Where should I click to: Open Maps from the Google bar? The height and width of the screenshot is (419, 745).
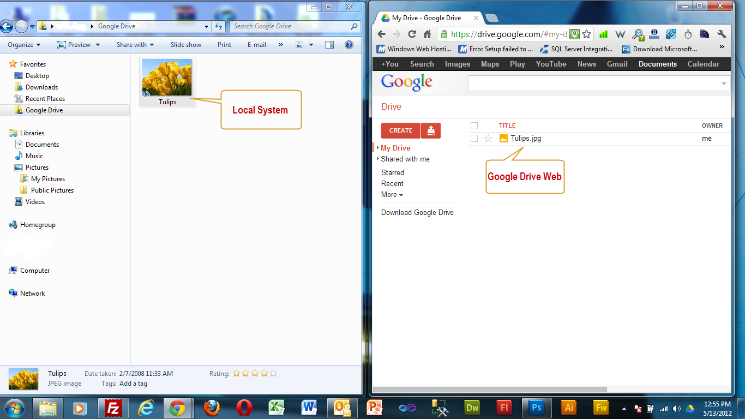pos(490,64)
